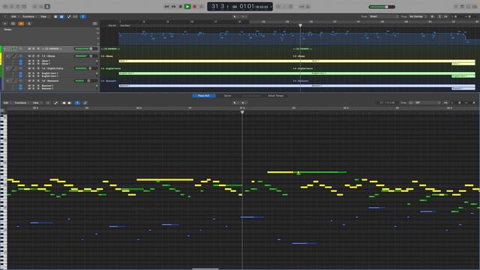The width and height of the screenshot is (480, 270).
Task: Toggle blue power button on Bassoon 1 track
Action: pos(20,85)
